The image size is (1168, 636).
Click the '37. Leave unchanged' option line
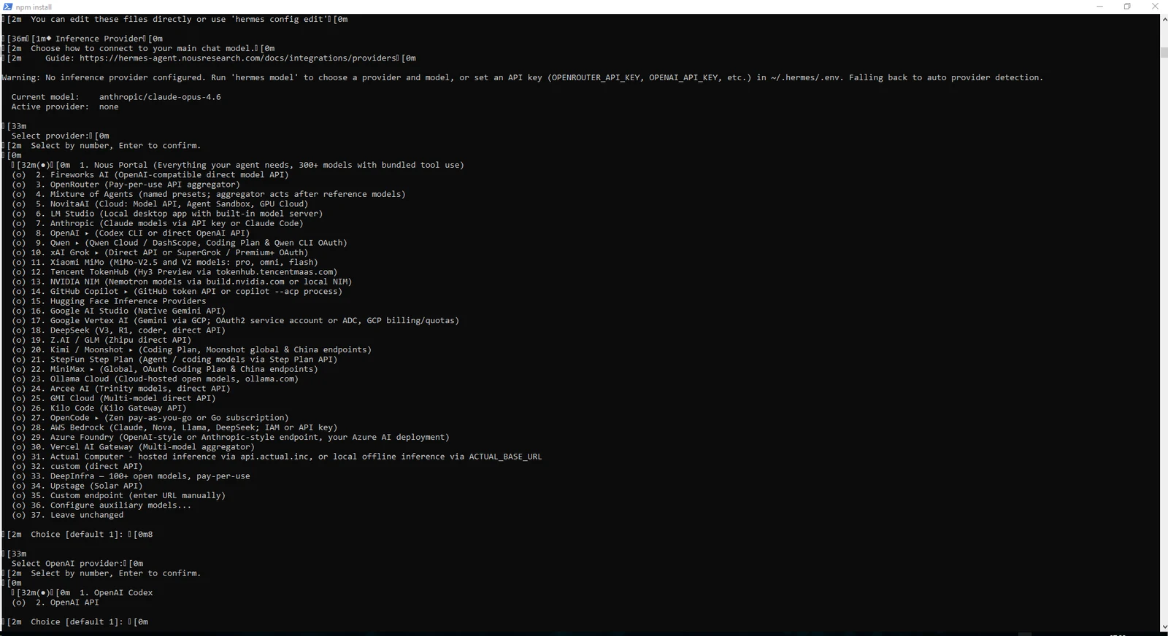click(67, 515)
